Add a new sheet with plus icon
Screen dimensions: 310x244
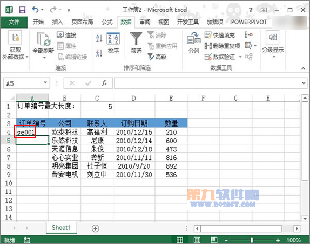96,228
